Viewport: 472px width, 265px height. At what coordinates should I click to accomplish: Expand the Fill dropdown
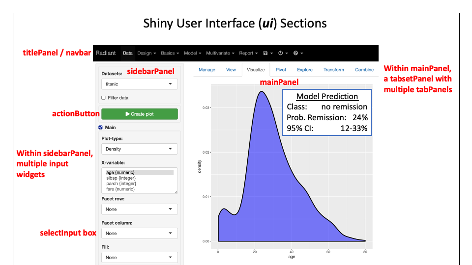pos(139,257)
